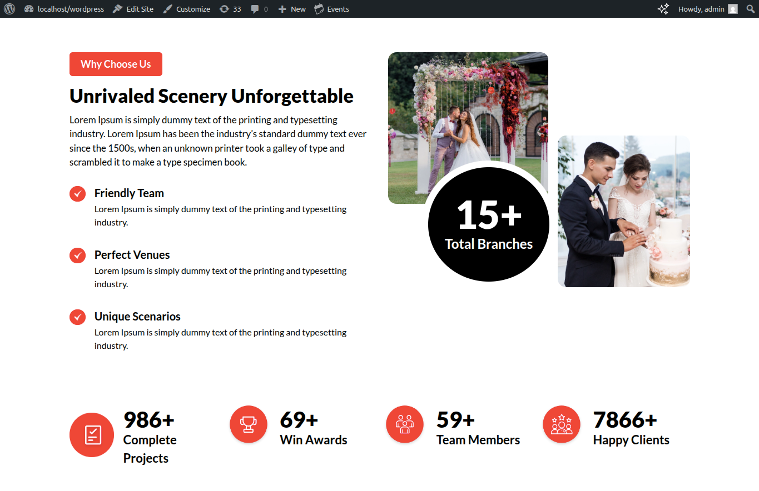Click the admin avatar image
The height and width of the screenshot is (491, 759).
tap(733, 9)
